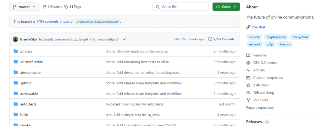
Task: Select the p2p topic tag
Action: click(x=270, y=44)
